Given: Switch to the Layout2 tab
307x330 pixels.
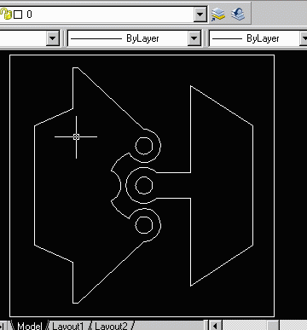Looking at the screenshot, I should pos(111,326).
